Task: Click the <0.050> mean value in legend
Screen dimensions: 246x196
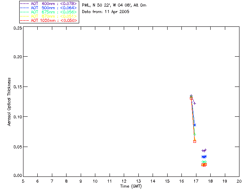Action: [x=68, y=20]
